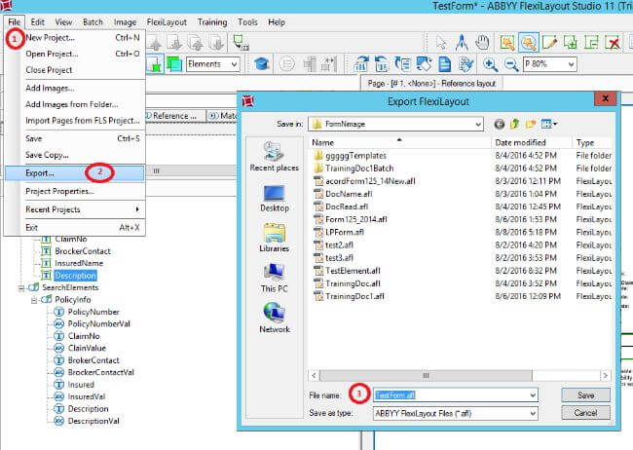This screenshot has height=450, width=633.
Task: Click the remove block minus icon
Action: [591, 43]
